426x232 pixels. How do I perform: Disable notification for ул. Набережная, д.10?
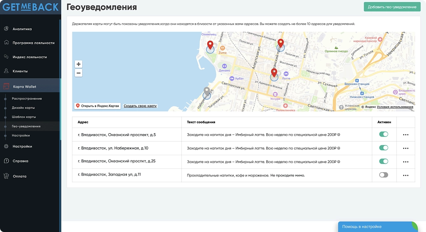(384, 148)
